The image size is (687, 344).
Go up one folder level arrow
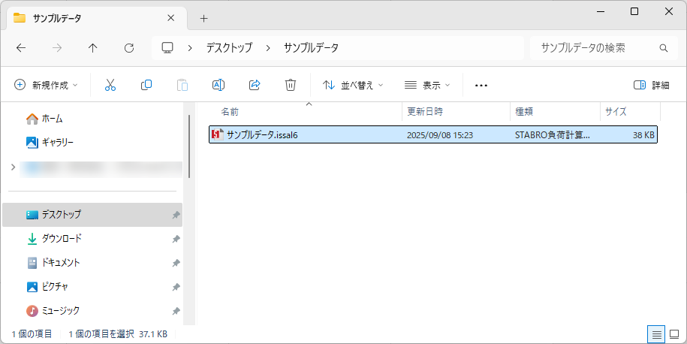93,47
